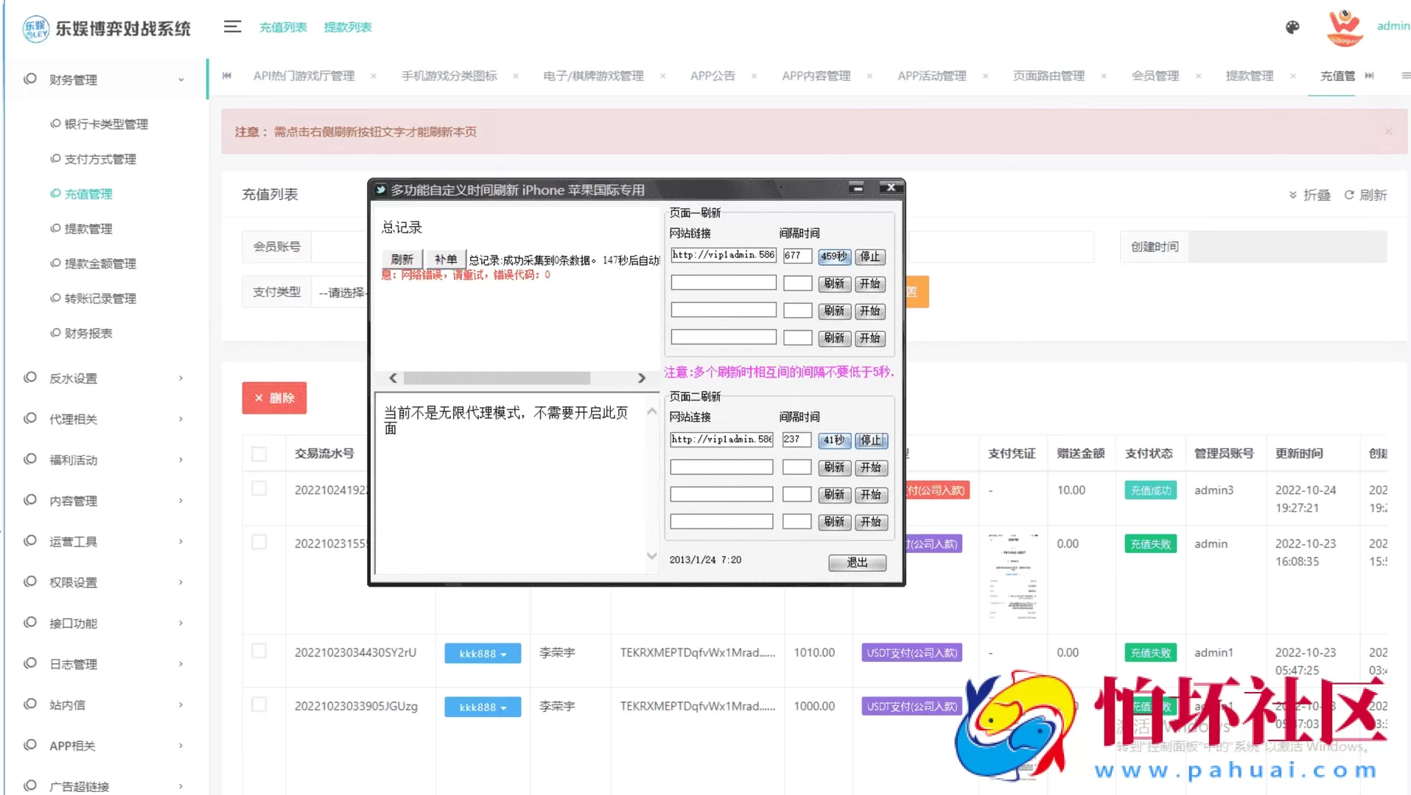
Task: Click 退出 to exit the refresh dialog
Action: tap(855, 562)
